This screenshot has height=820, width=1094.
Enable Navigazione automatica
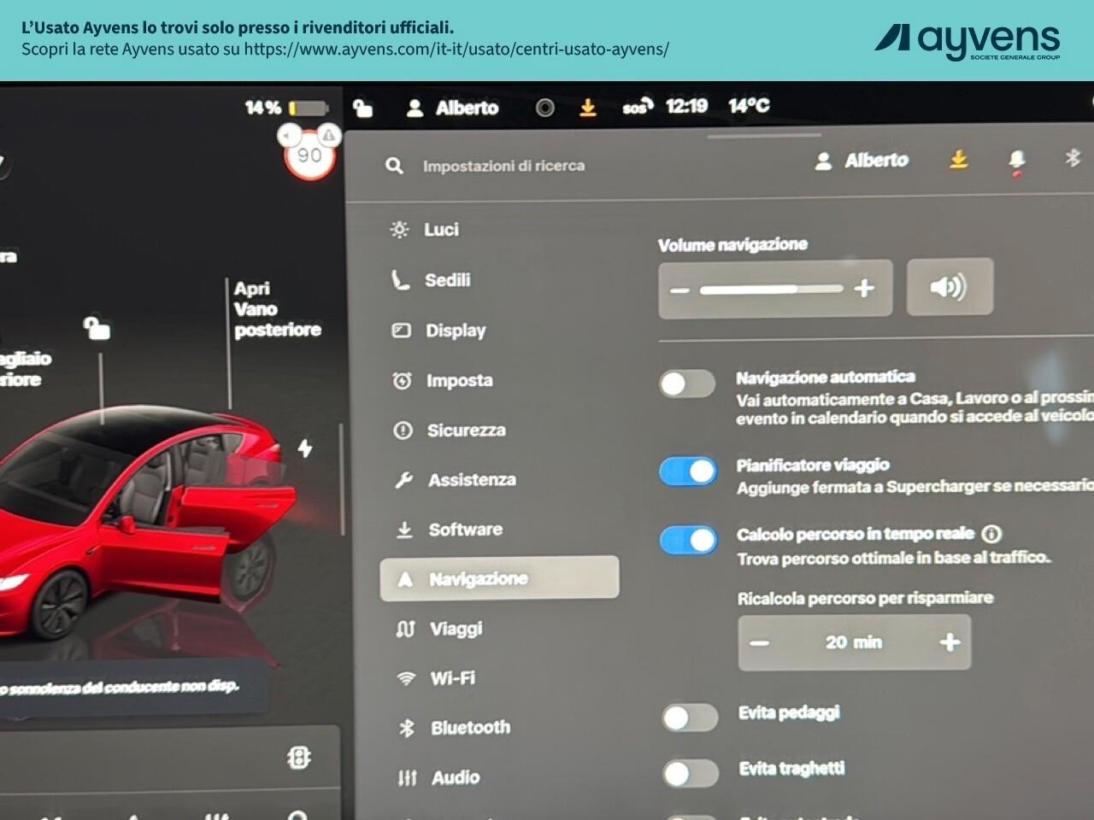[688, 384]
